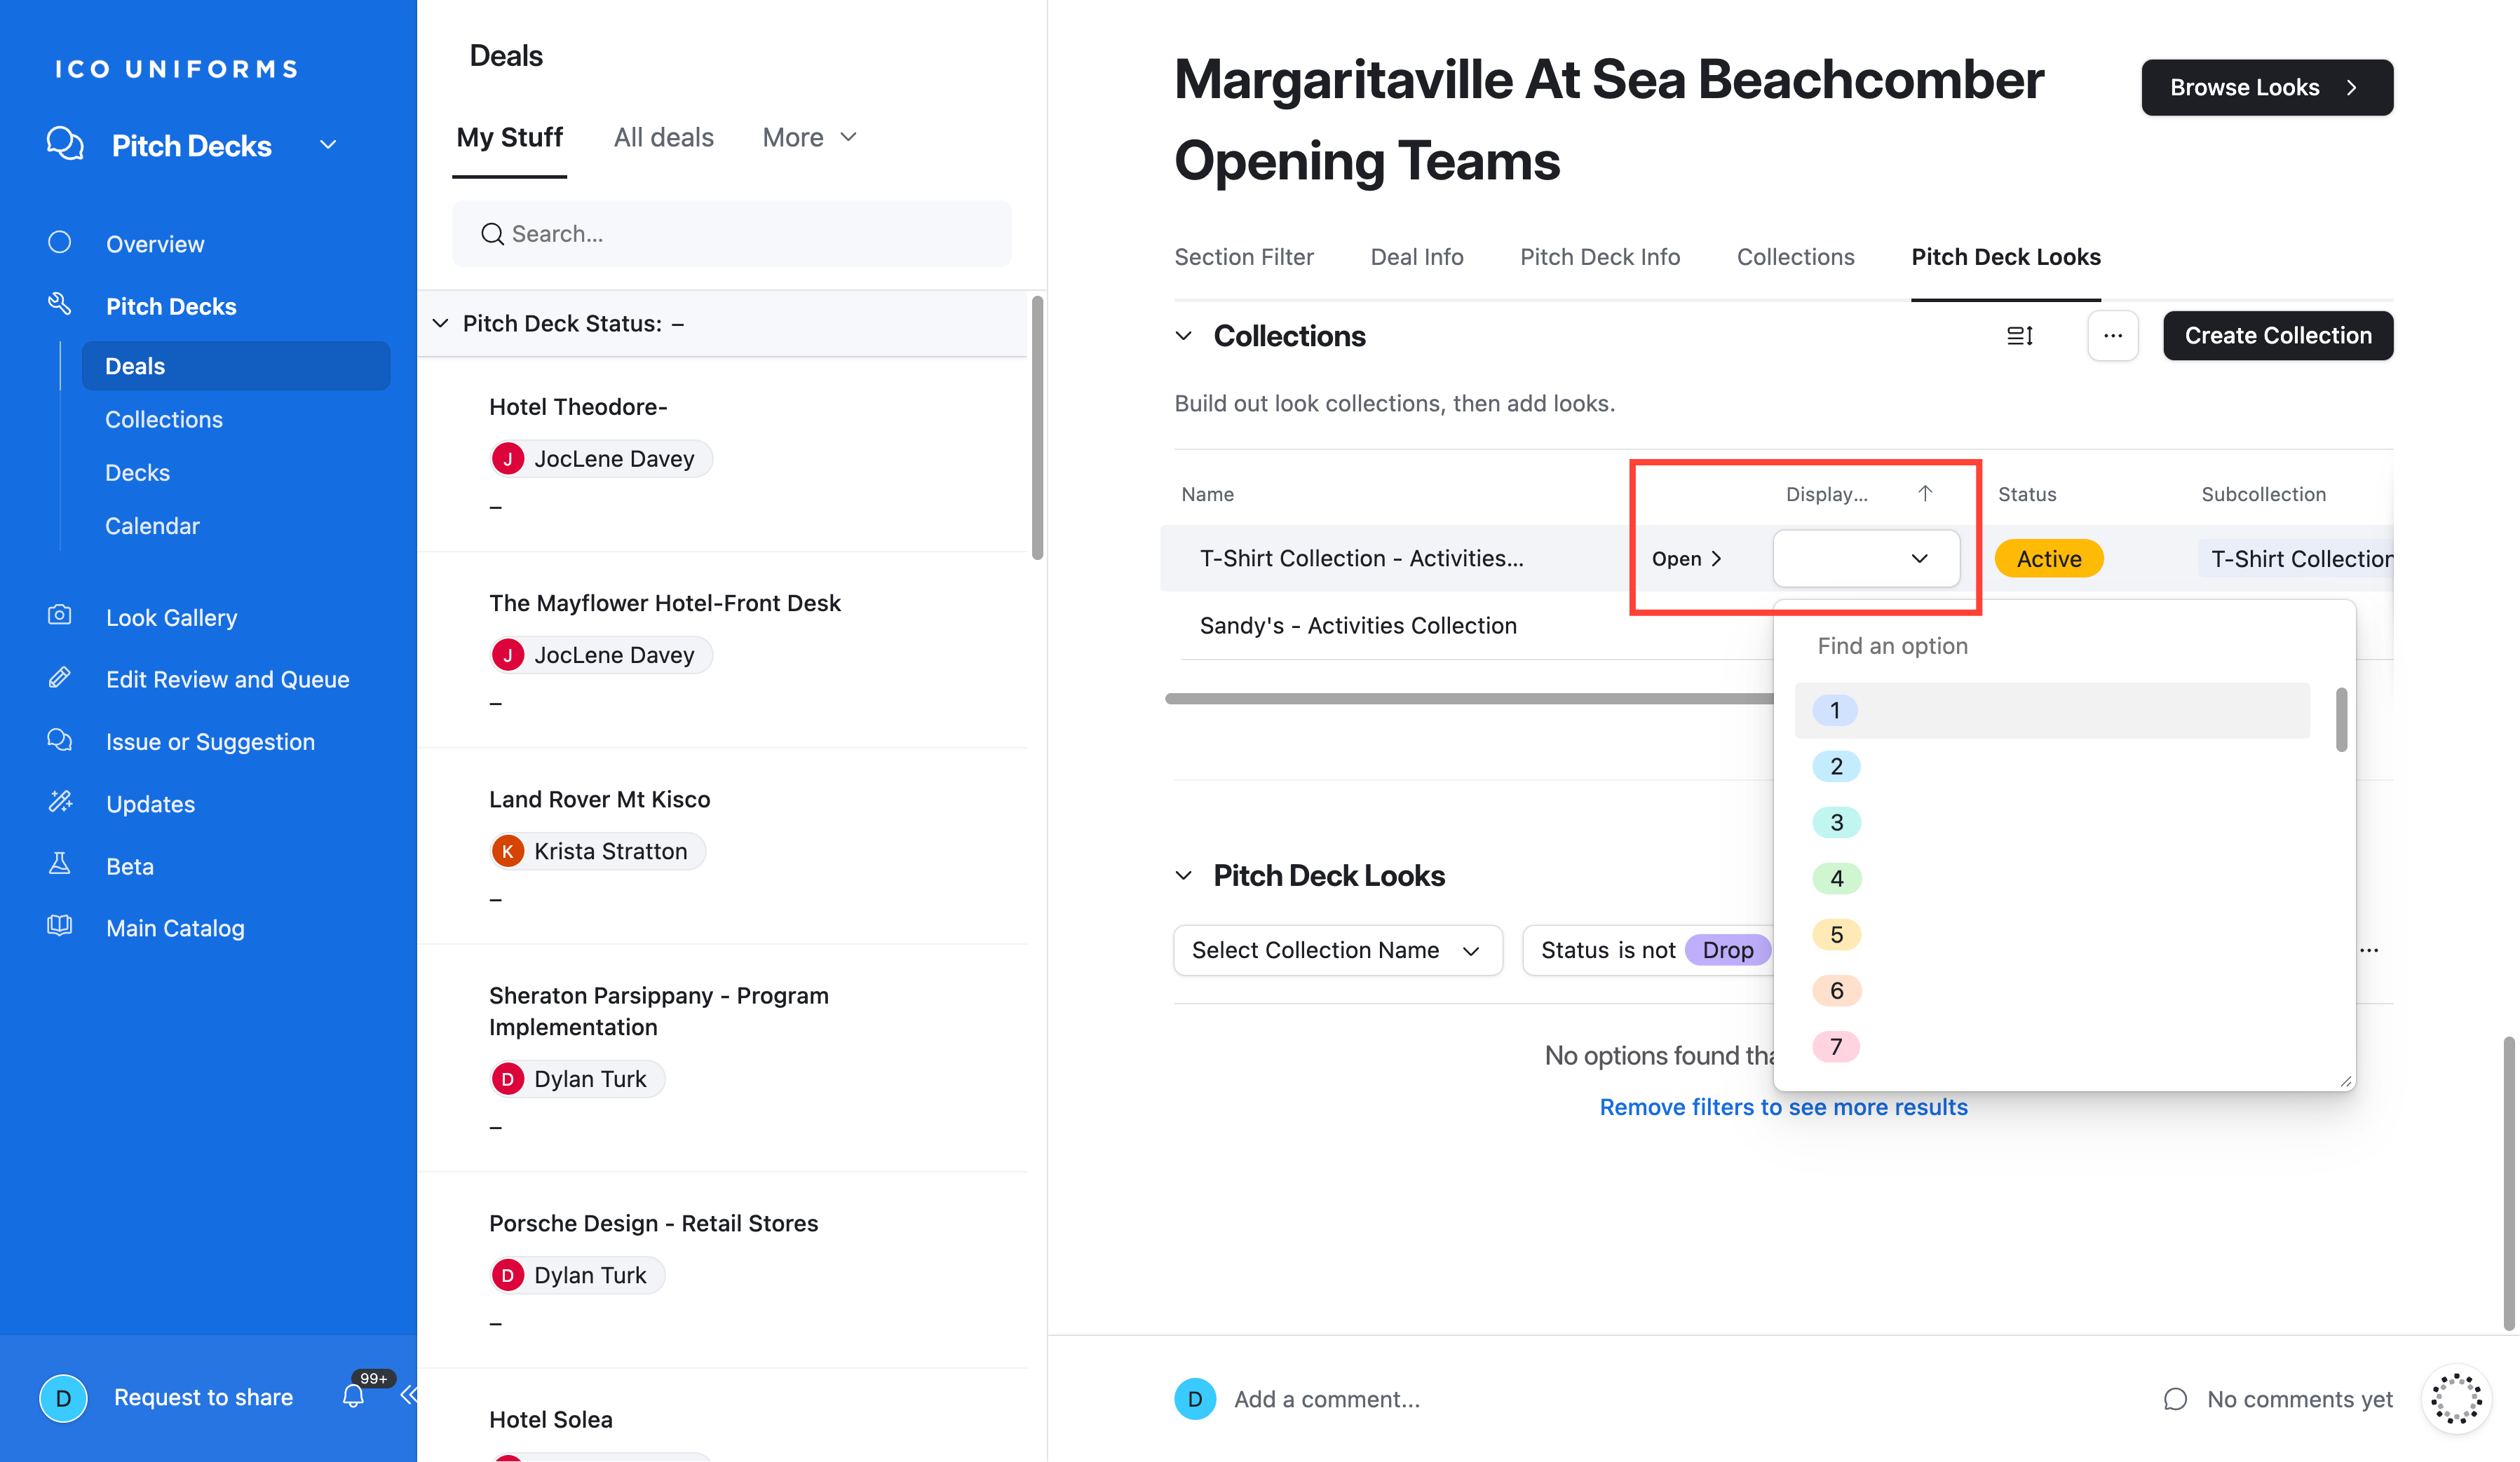
Task: Click the Main Catalog book icon
Action: tap(60, 927)
